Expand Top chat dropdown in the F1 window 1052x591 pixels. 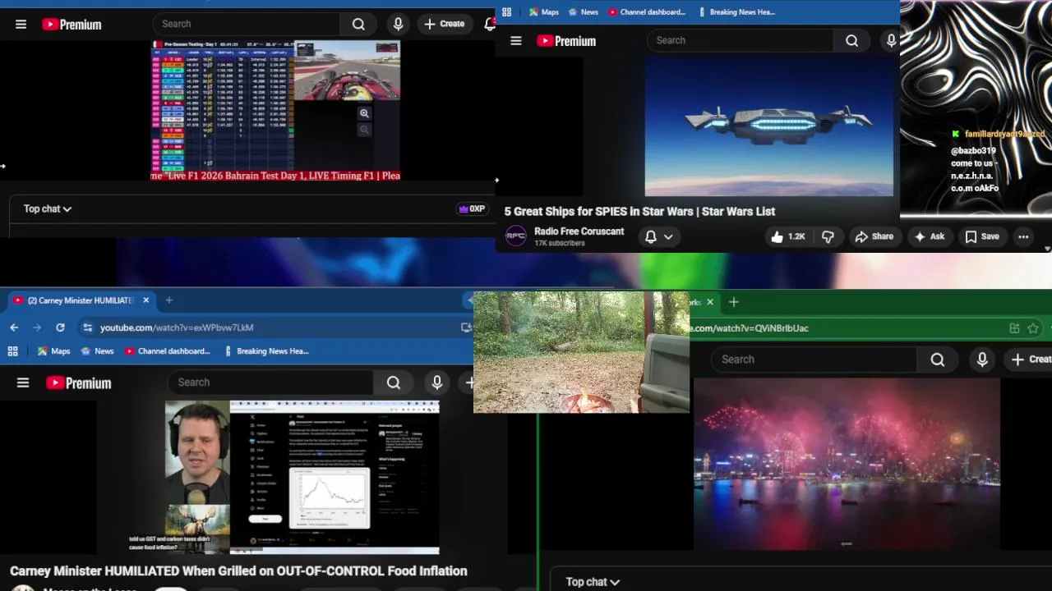(48, 208)
